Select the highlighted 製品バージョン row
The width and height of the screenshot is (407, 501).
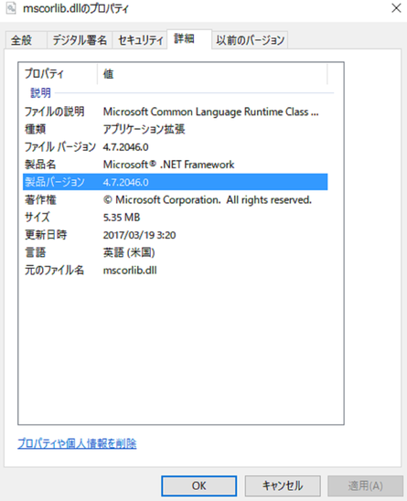pyautogui.click(x=176, y=182)
